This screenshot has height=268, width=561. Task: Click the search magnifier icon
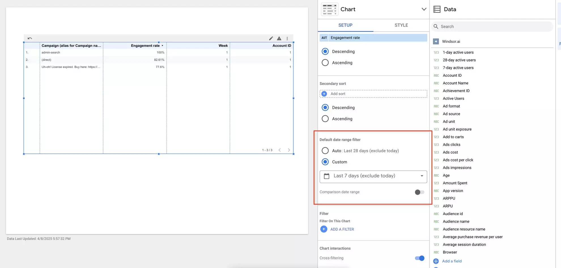436,27
